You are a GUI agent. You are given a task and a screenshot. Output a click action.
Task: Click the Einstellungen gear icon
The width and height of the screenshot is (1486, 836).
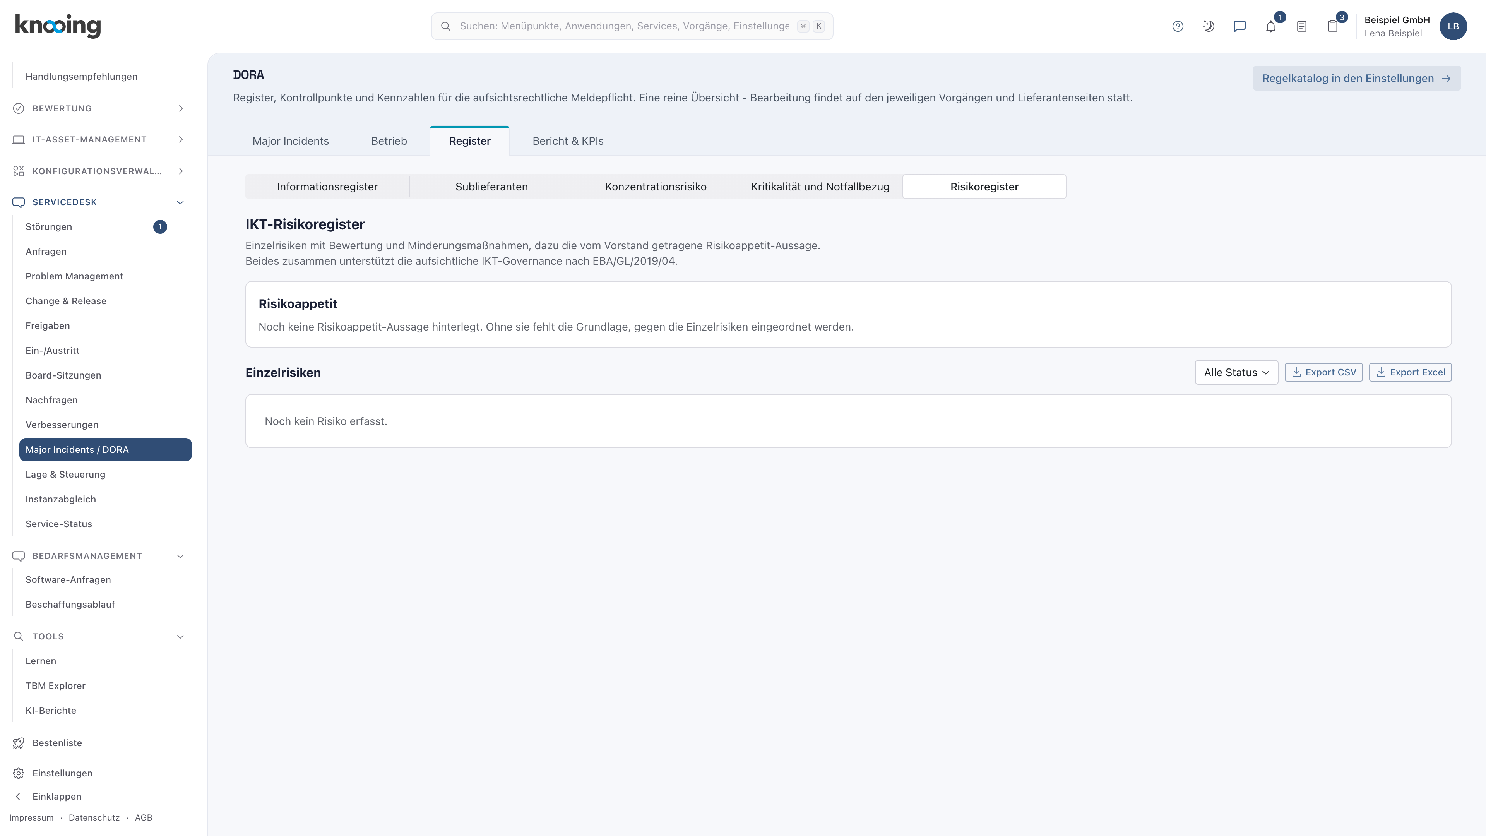point(19,773)
